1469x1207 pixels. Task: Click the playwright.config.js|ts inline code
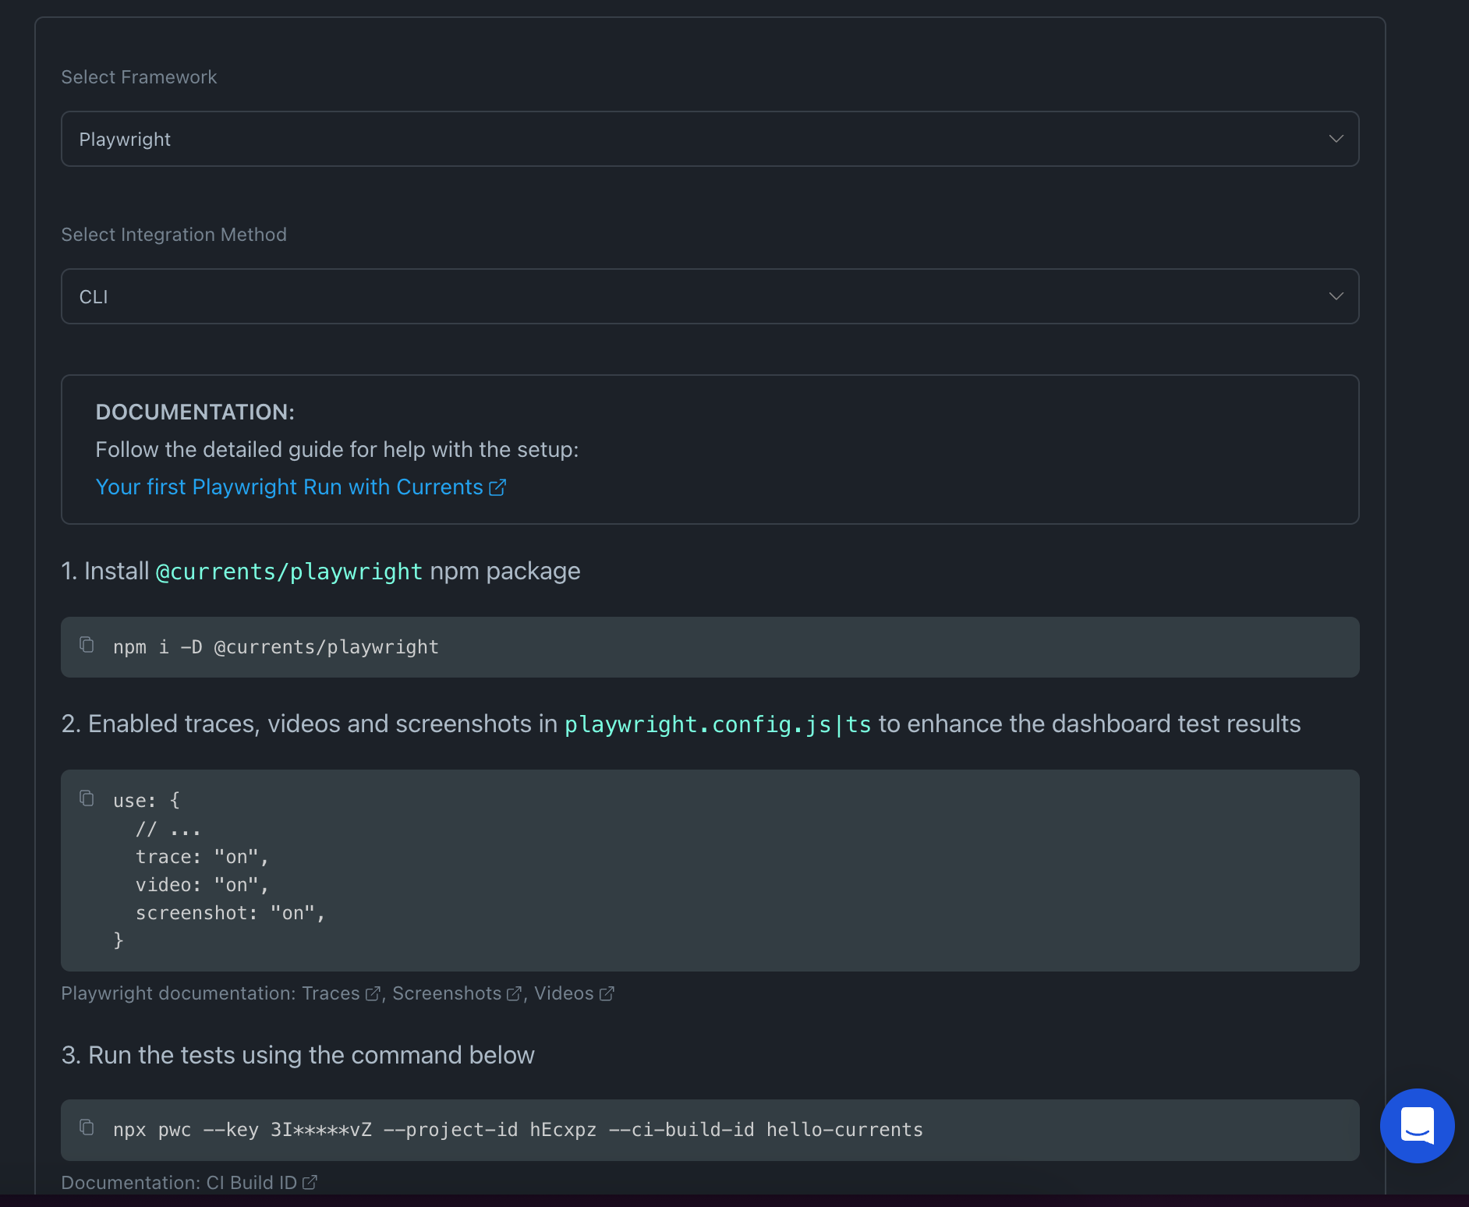click(x=717, y=724)
